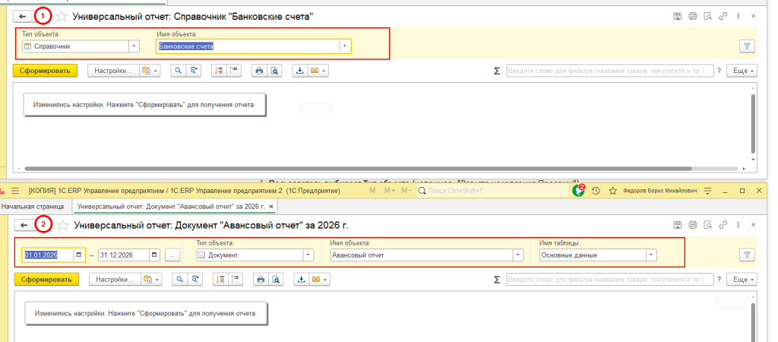Open the calendar picker for the 01.01.2026 start date
Image resolution: width=778 pixels, height=342 pixels.
[x=78, y=255]
